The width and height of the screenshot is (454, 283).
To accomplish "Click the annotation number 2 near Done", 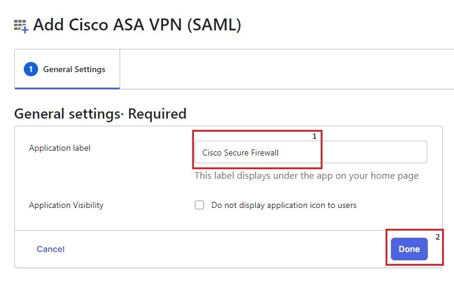I will [x=437, y=237].
